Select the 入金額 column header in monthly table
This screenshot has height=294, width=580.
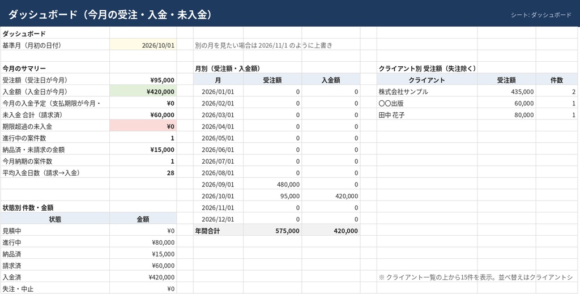[331, 80]
